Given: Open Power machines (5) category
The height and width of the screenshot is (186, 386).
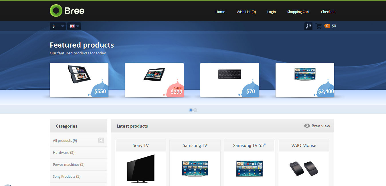Looking at the screenshot, I should pos(69,164).
